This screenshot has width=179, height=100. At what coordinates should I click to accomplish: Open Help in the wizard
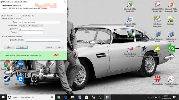[x=60, y=47]
